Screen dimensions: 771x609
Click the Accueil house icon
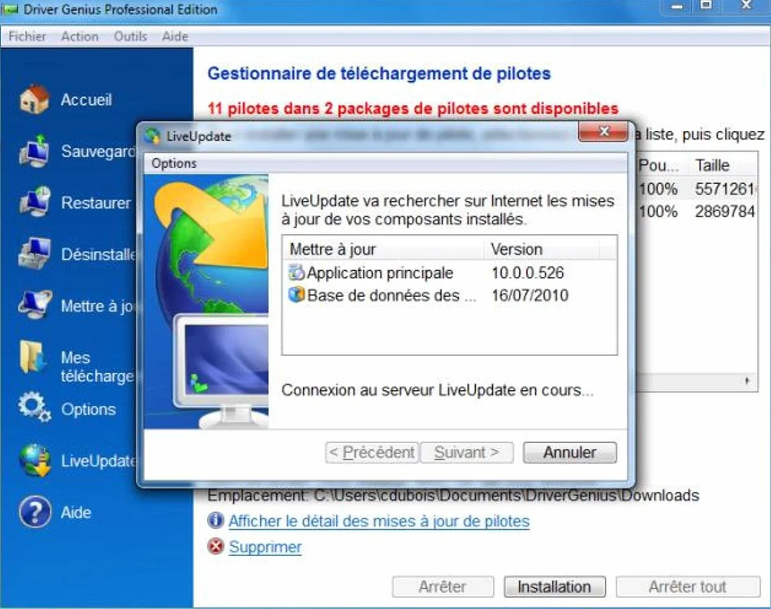pyautogui.click(x=34, y=99)
